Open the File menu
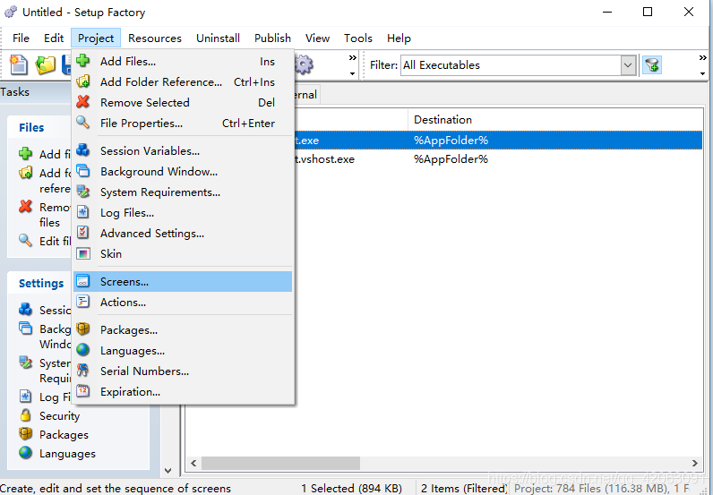 click(21, 38)
